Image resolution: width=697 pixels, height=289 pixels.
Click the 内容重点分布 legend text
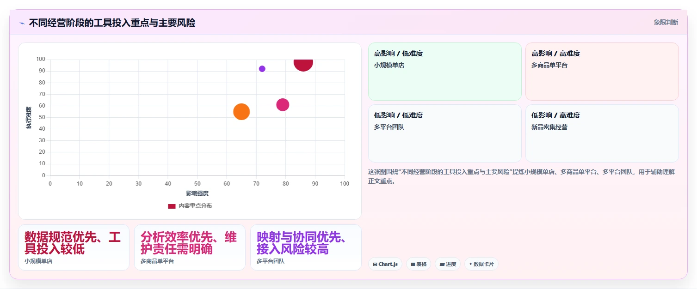[x=195, y=206]
